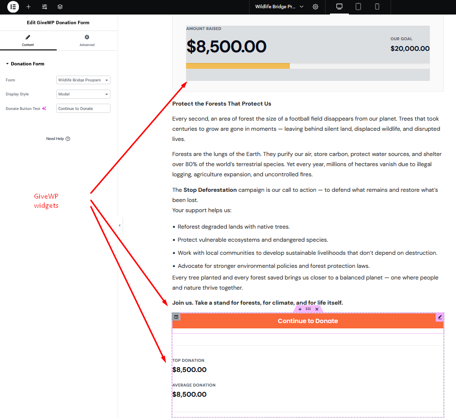The height and width of the screenshot is (418, 456).
Task: Open page settings gear icon
Action: (315, 7)
